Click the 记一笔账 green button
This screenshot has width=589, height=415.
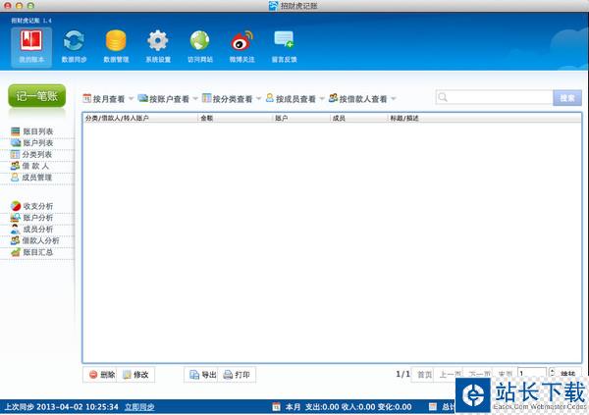coord(39,97)
